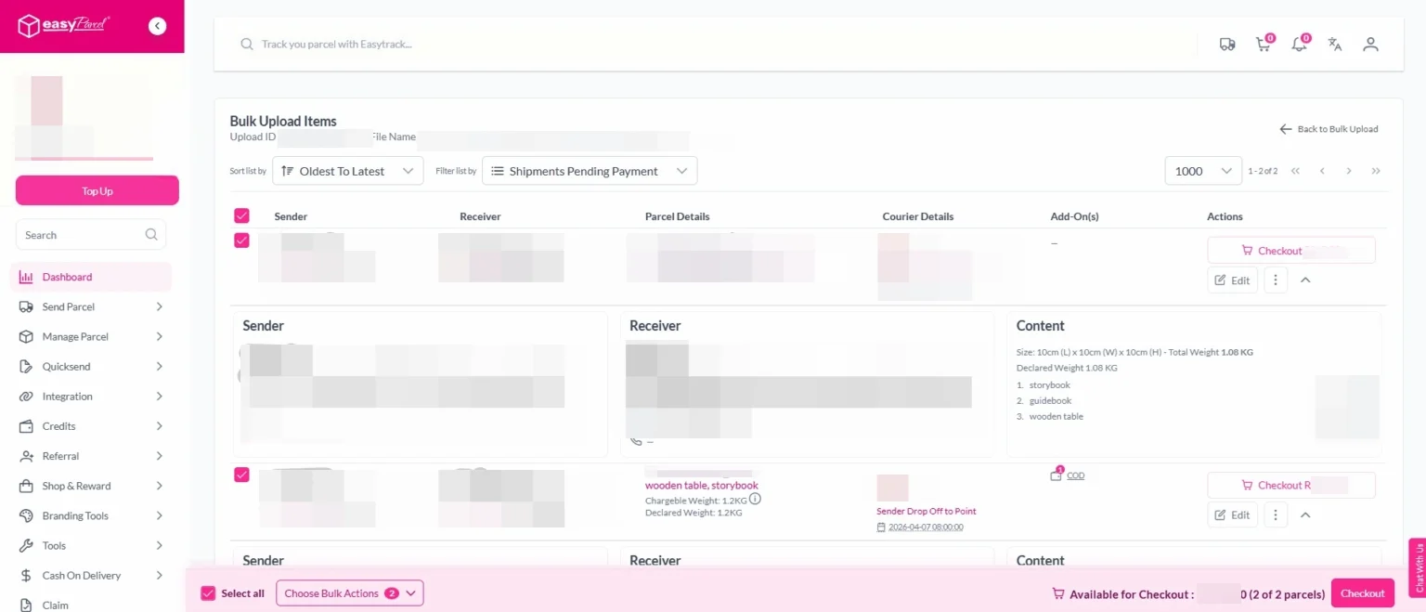Image resolution: width=1426 pixels, height=612 pixels.
Task: Click the Cash On Delivery dollar icon
Action: click(27, 575)
